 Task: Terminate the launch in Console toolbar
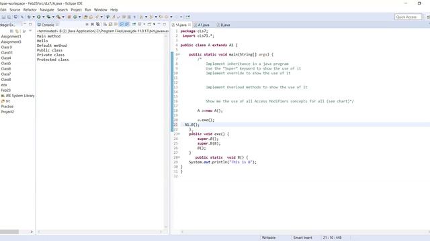pos(87,25)
